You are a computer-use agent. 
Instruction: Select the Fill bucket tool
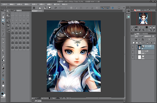coord(3,65)
